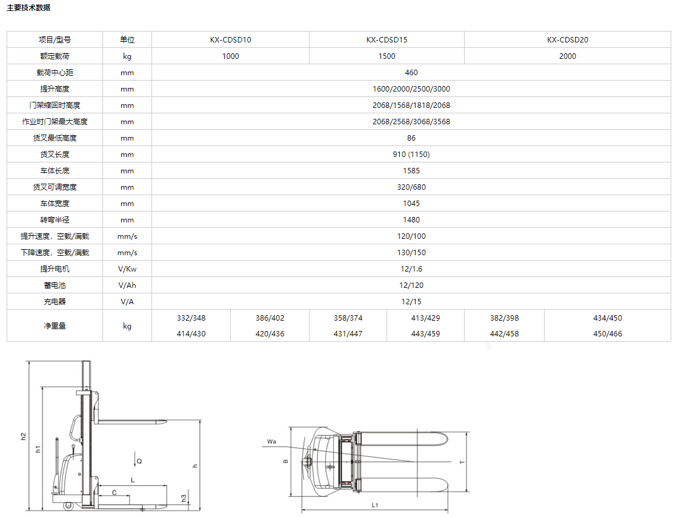
Task: Select the 载荷中心距 row label
Action: pos(55,72)
